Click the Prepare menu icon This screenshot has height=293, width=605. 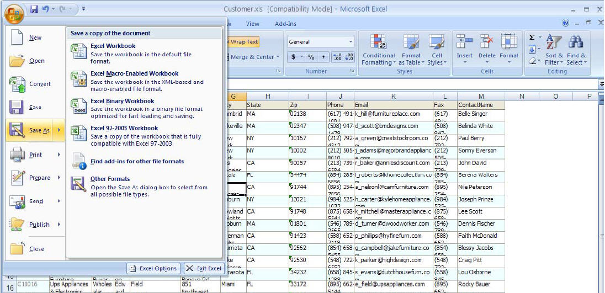coord(17,178)
